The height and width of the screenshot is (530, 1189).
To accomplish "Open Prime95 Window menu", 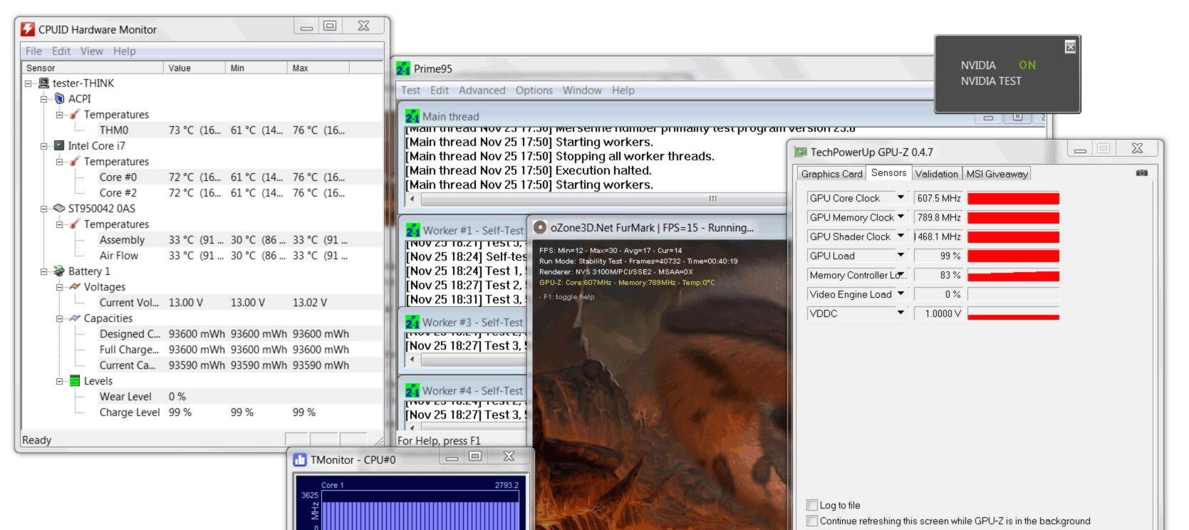I will (x=583, y=90).
